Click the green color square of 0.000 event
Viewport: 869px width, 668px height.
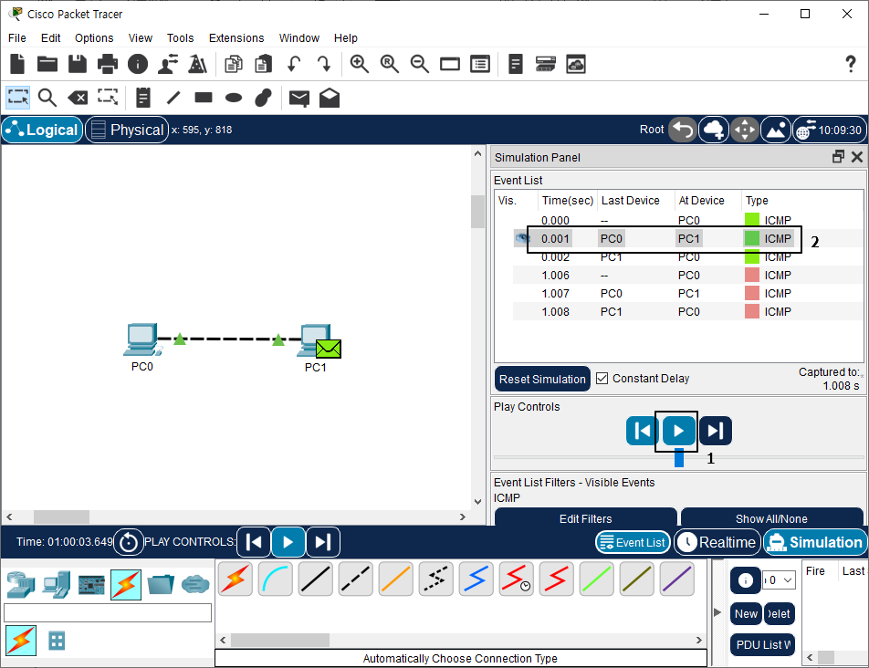coord(751,220)
